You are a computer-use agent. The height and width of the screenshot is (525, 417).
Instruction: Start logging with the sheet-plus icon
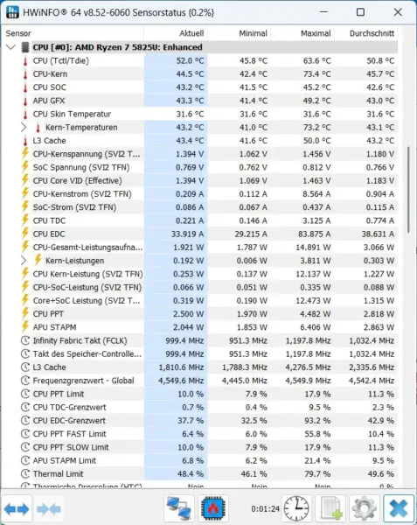(331, 508)
